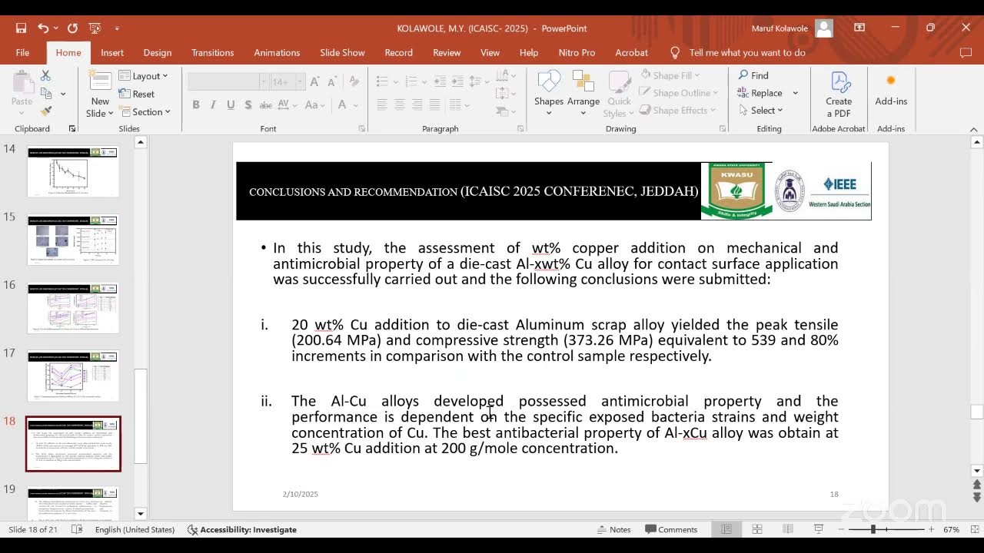Open the Select dropdown in Editing
The image size is (984, 553).
point(760,111)
